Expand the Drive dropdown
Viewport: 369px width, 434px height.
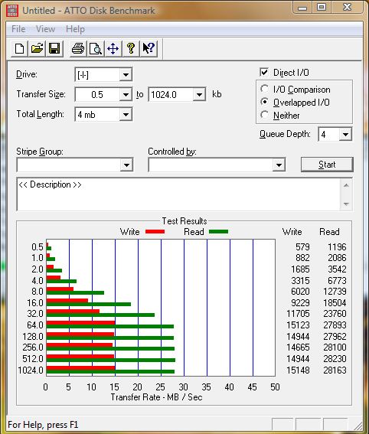click(126, 75)
